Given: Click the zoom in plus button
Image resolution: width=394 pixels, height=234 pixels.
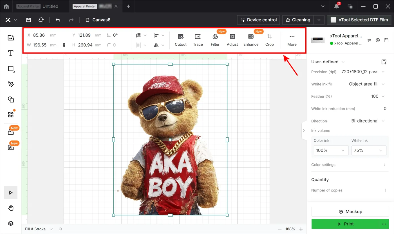Looking at the screenshot, I should point(301,229).
